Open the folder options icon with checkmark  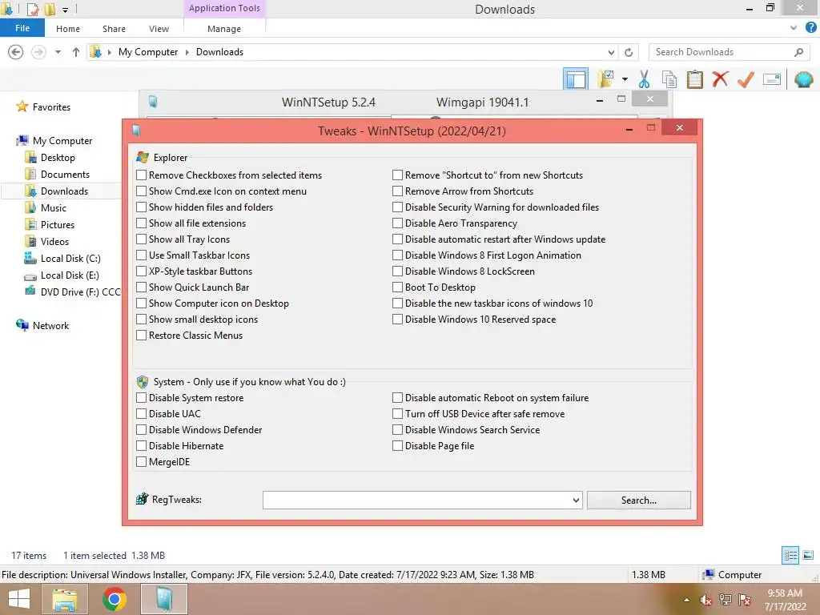pos(605,79)
